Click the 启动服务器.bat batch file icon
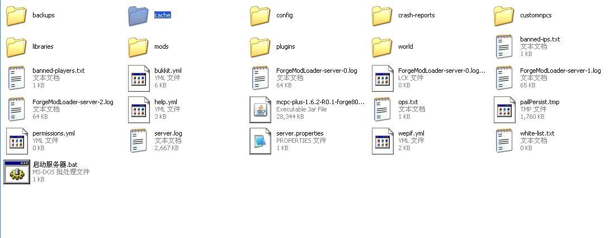Image resolution: width=614 pixels, height=238 pixels. click(x=16, y=172)
